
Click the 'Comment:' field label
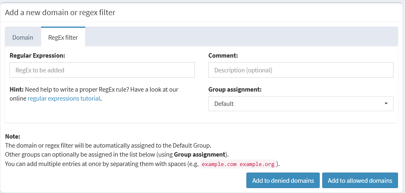pyautogui.click(x=223, y=55)
